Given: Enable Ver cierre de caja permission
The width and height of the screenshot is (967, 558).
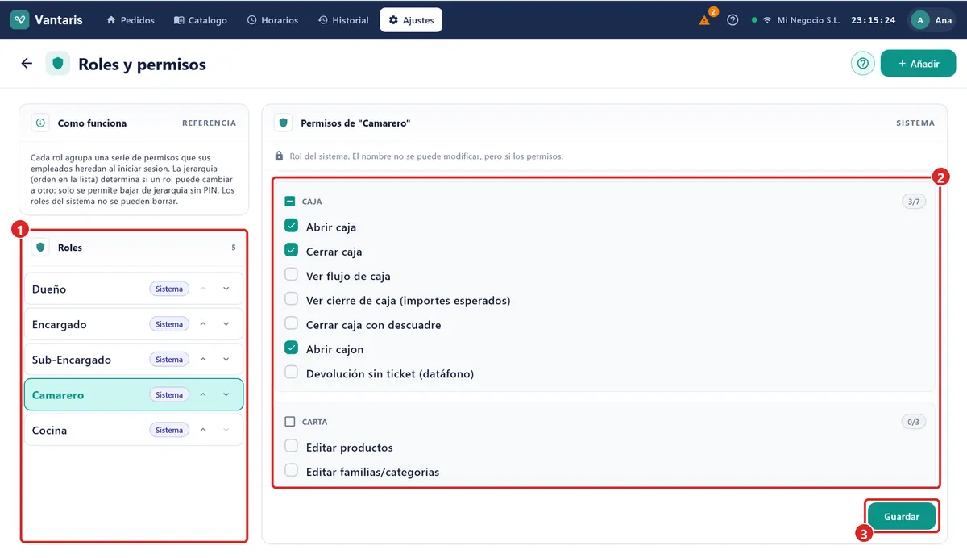Looking at the screenshot, I should coord(292,299).
